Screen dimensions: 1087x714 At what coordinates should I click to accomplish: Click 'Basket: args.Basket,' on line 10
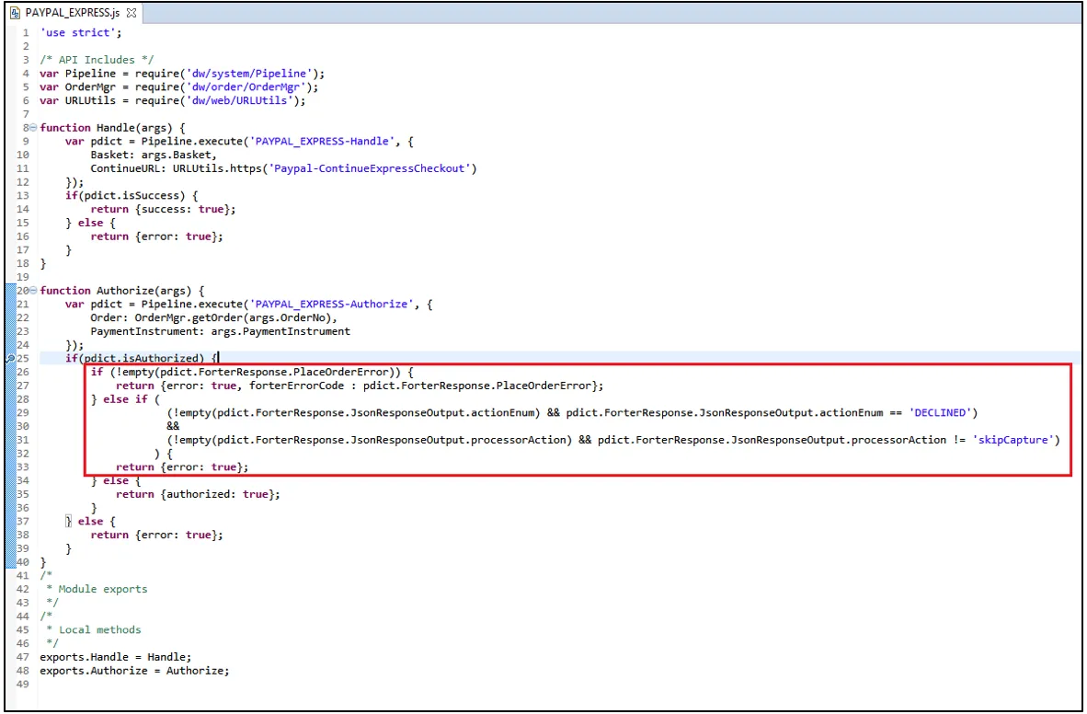[x=154, y=155]
